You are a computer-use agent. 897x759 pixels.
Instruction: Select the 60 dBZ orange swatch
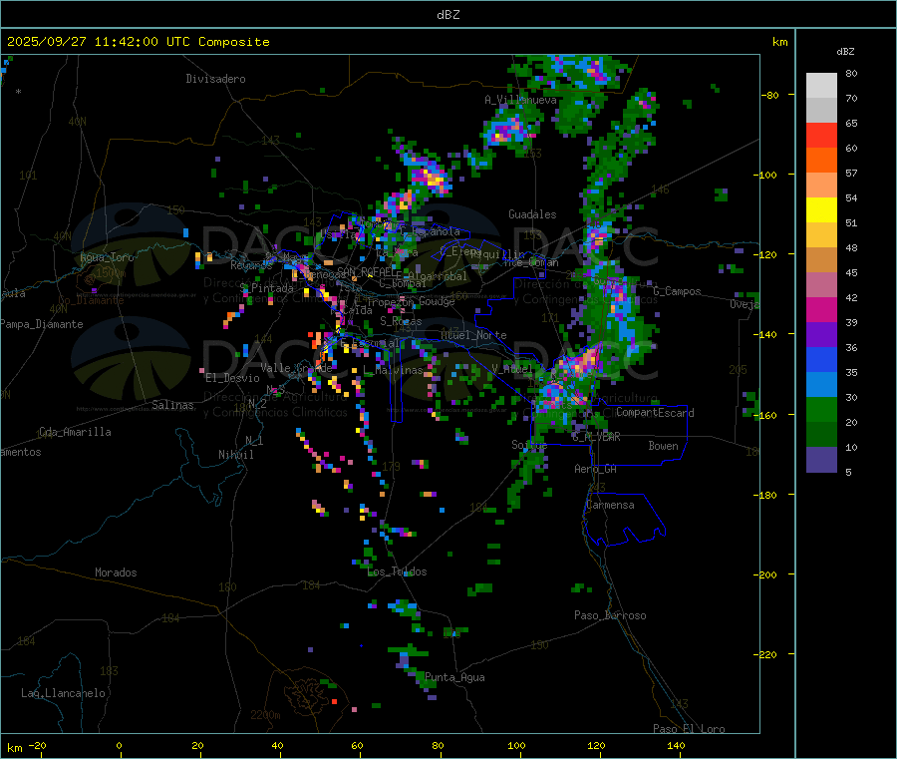(x=821, y=161)
